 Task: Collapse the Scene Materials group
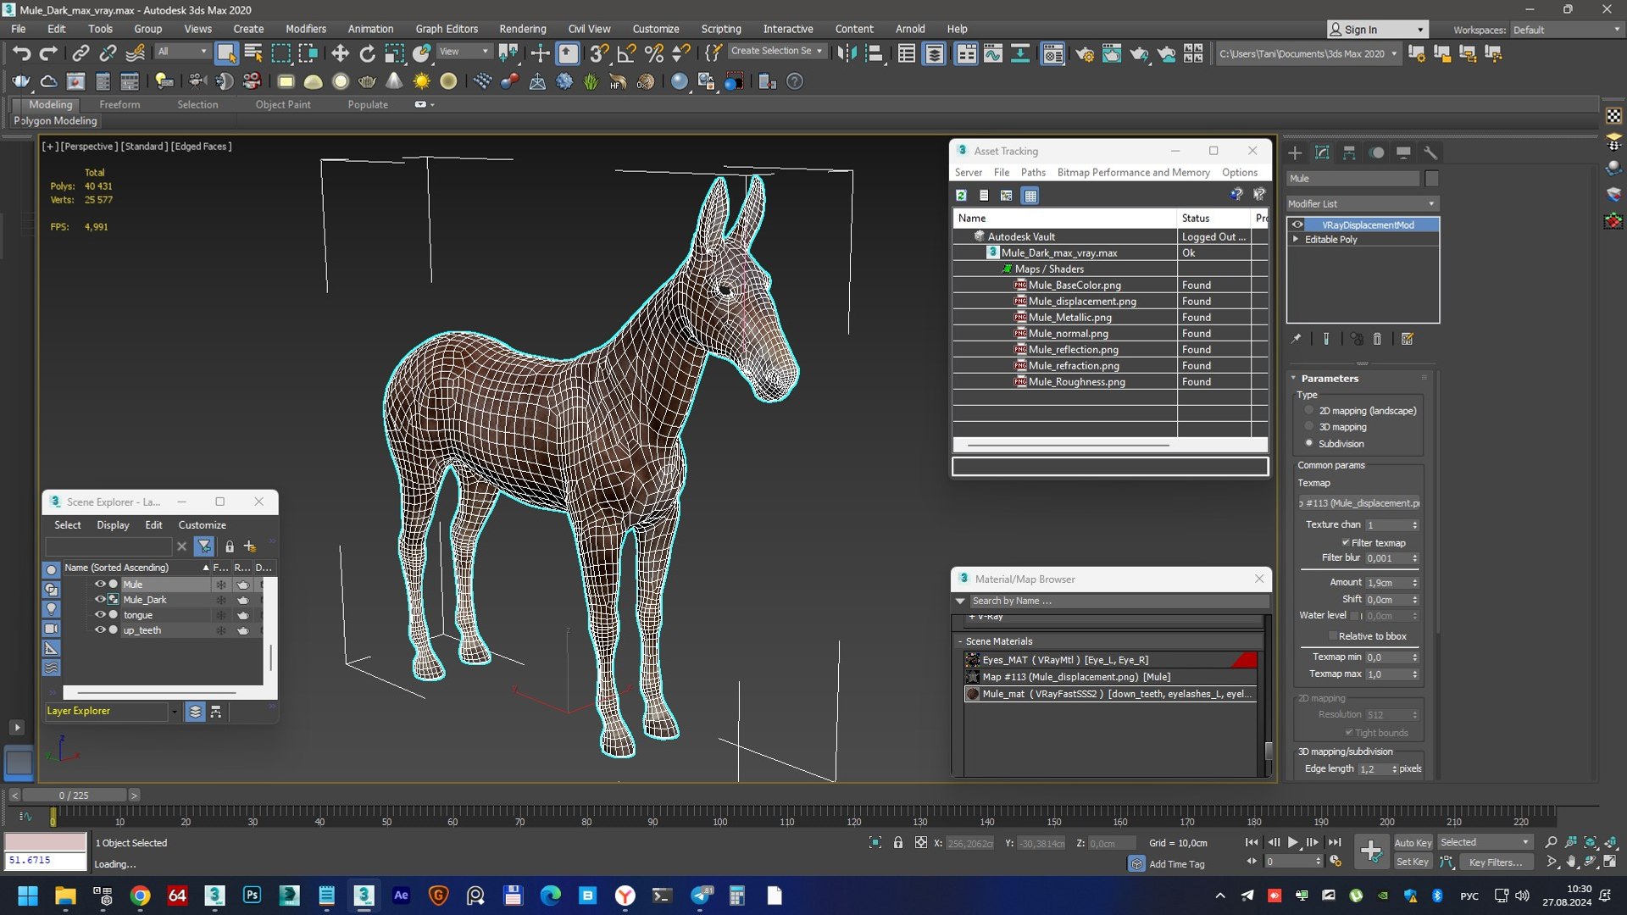pos(960,641)
